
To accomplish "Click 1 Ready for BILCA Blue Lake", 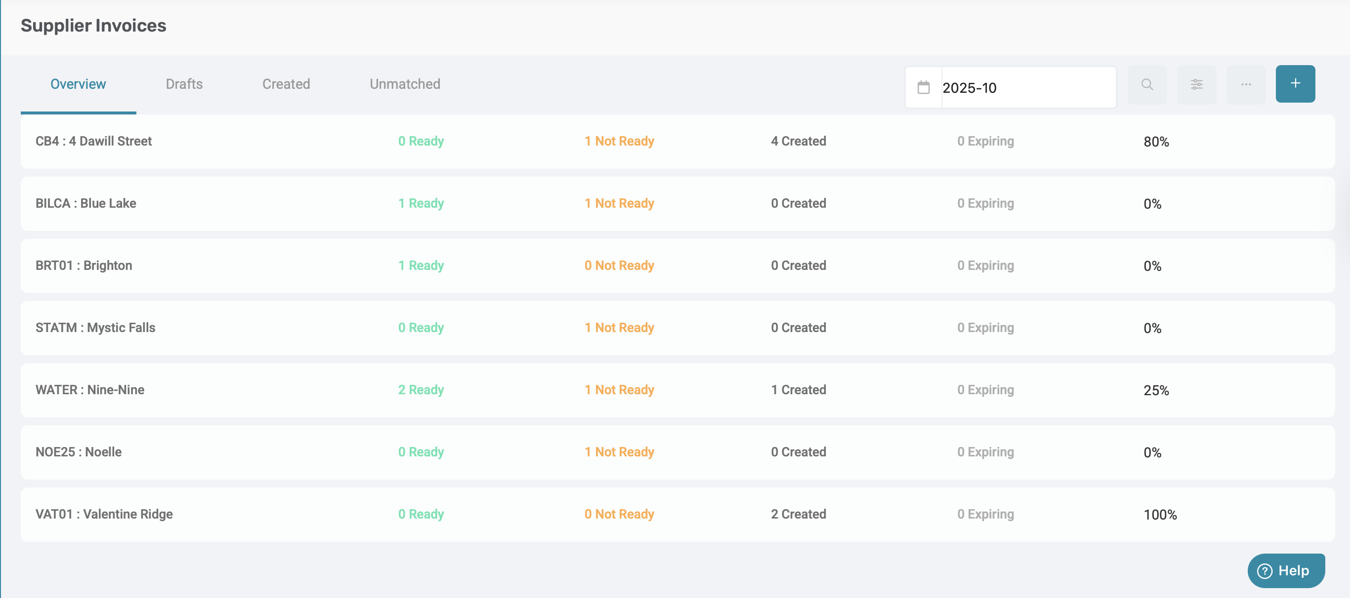I will pos(421,203).
